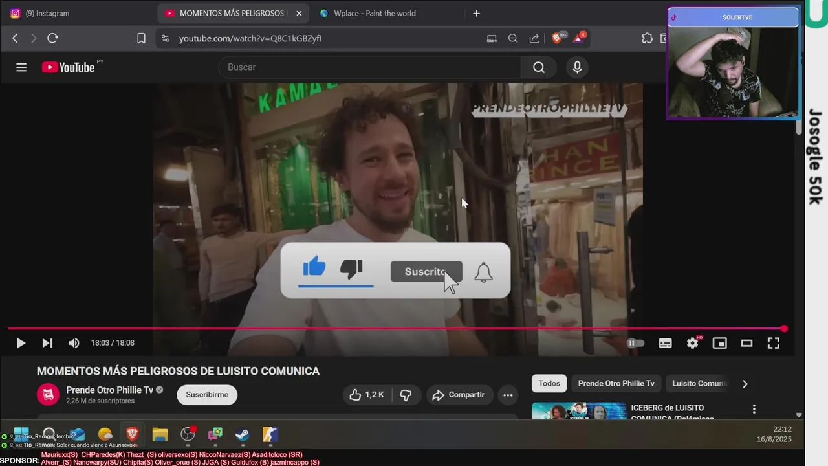View site information beside the address bar
The width and height of the screenshot is (828, 466).
pos(166,38)
